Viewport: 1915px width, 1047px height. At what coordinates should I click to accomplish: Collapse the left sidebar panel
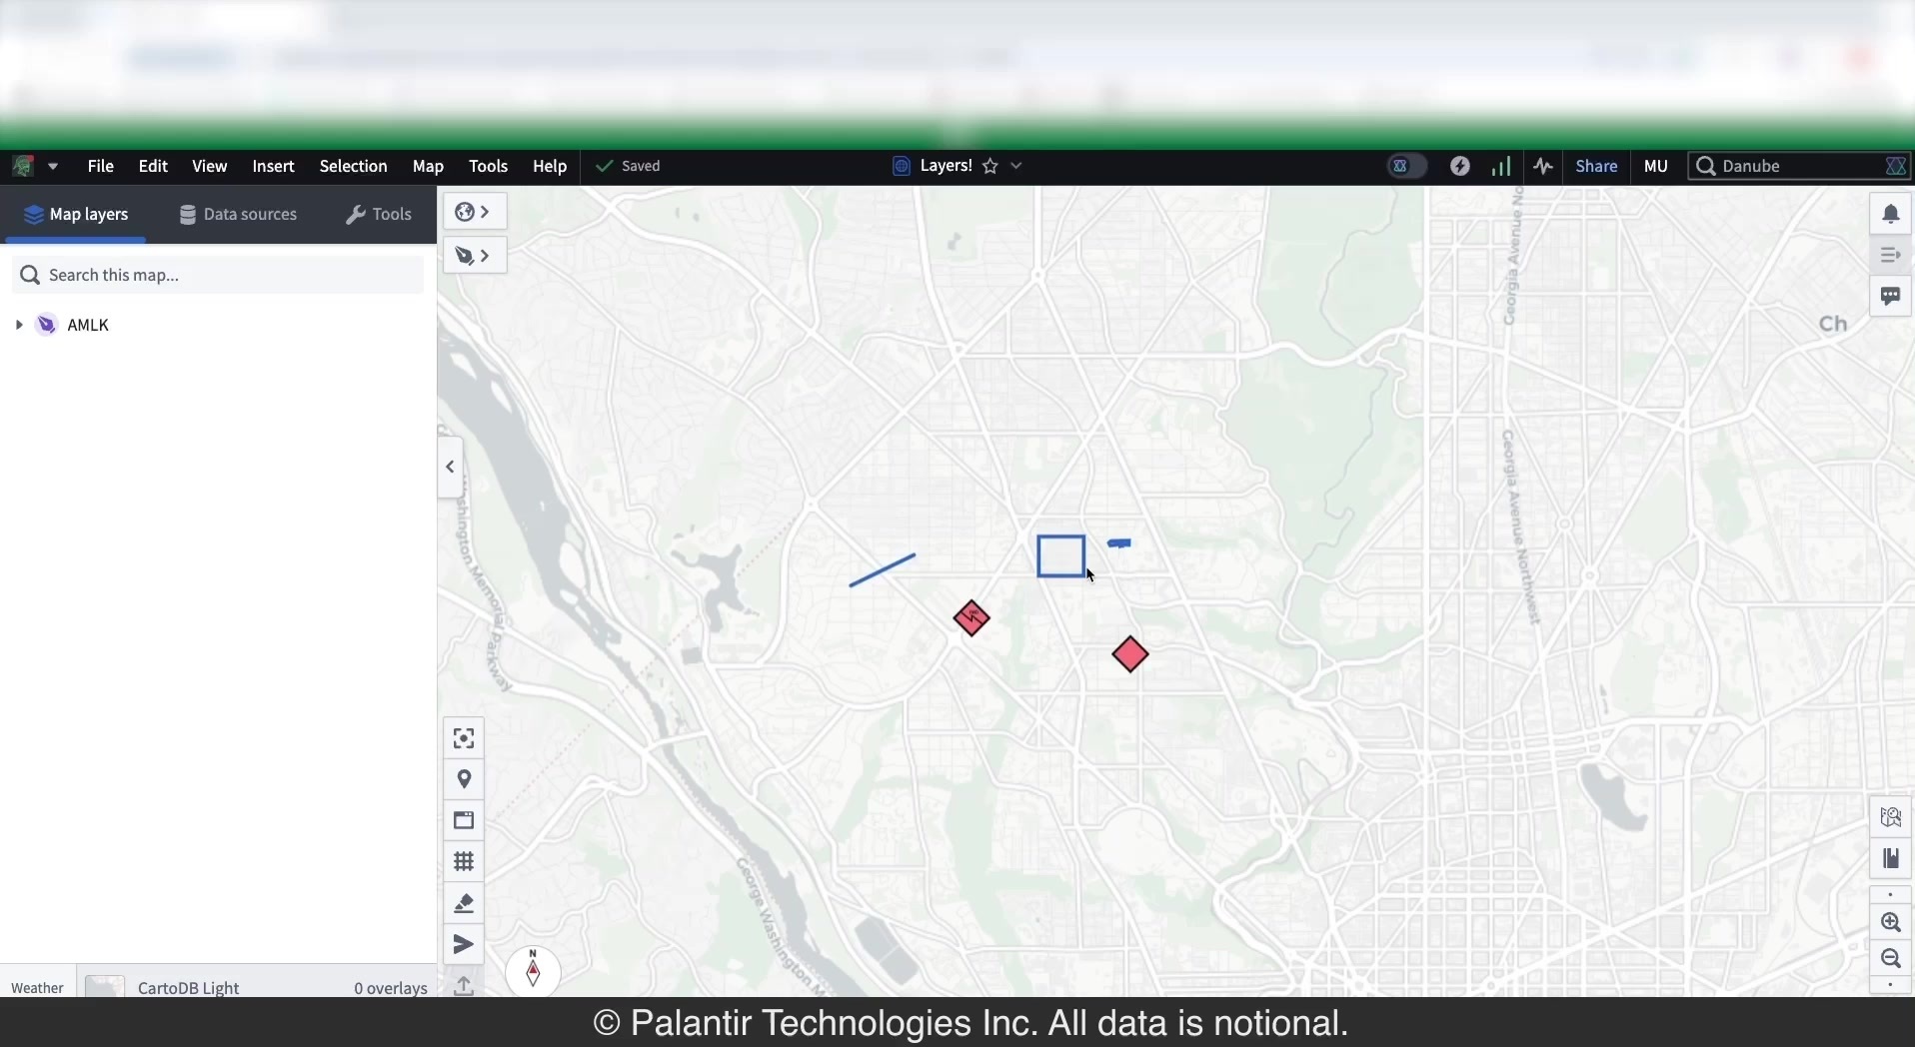click(451, 467)
